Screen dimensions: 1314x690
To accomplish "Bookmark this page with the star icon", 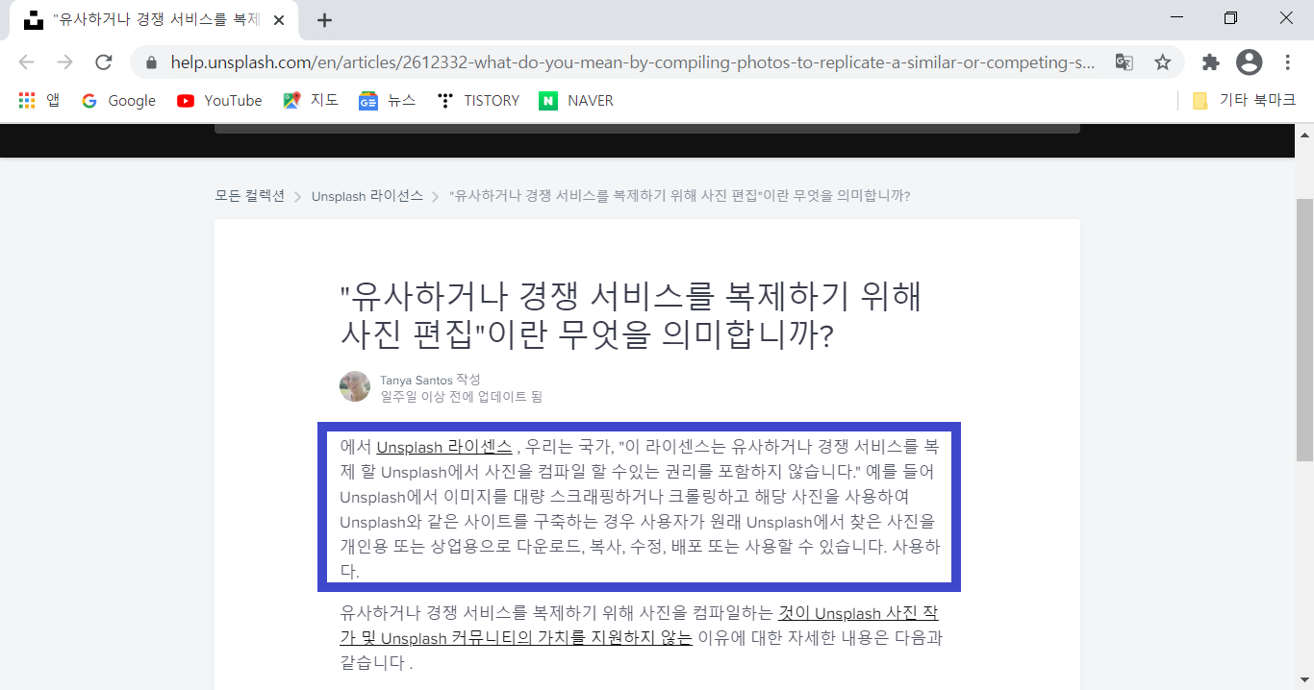I will (1162, 62).
